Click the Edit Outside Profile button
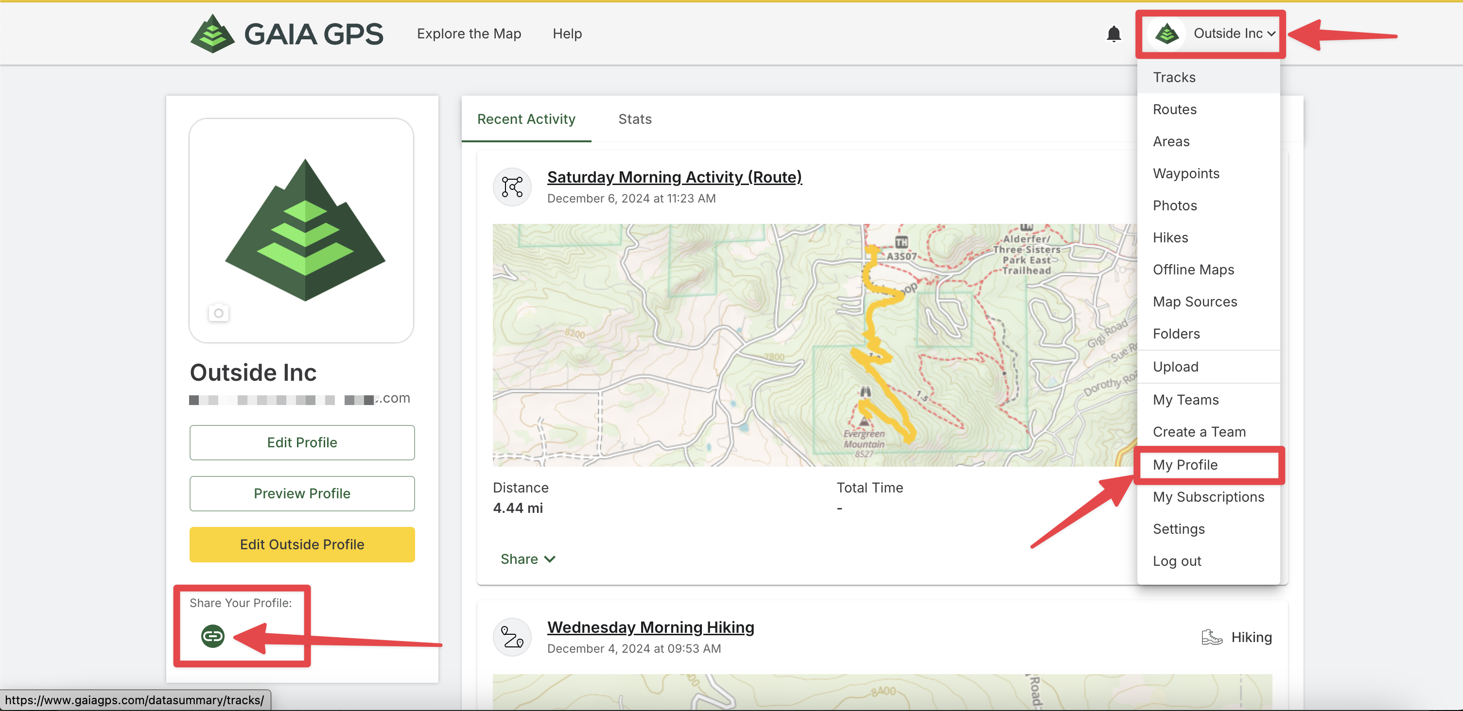 (x=301, y=545)
